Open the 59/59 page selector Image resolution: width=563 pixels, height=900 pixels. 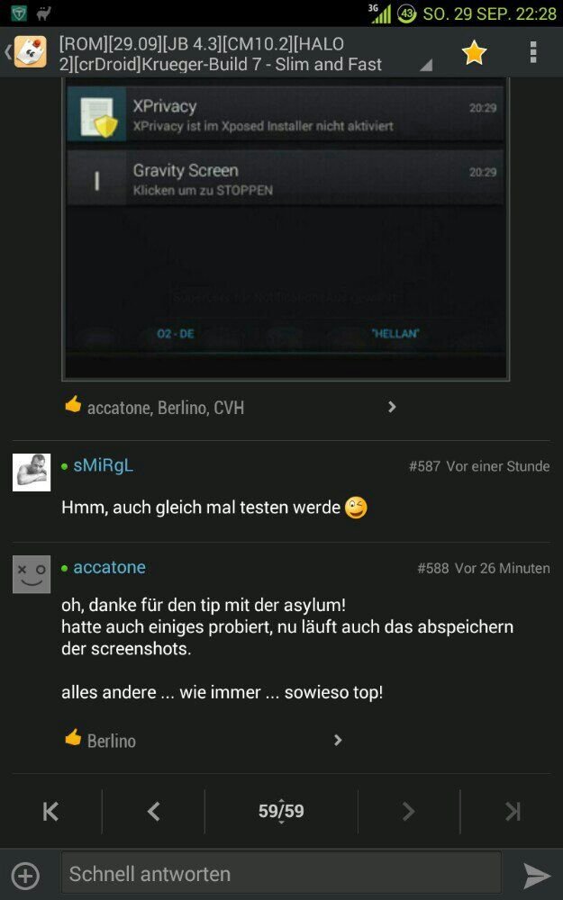tap(281, 811)
